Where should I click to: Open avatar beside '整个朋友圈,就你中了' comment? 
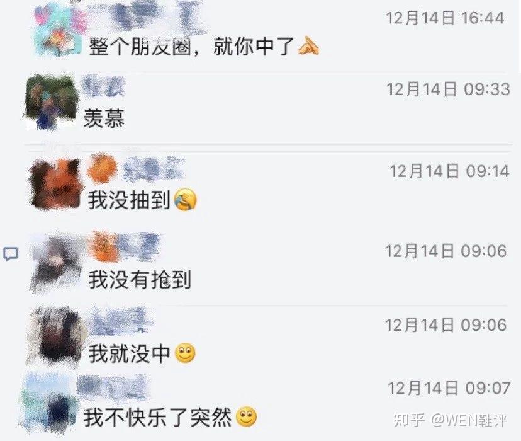point(58,29)
